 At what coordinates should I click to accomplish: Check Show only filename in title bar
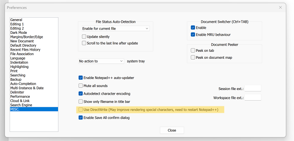pyautogui.click(x=80, y=102)
